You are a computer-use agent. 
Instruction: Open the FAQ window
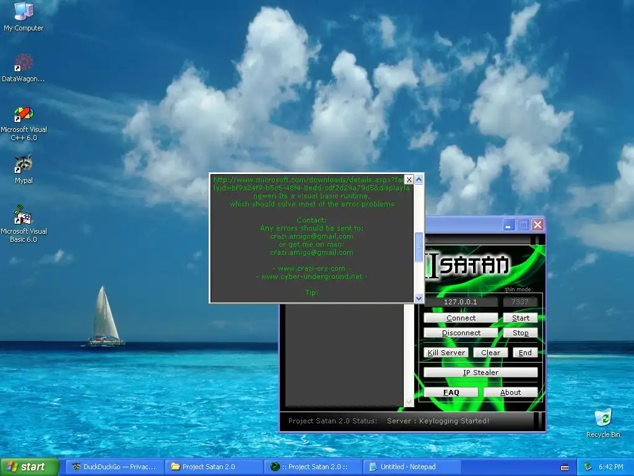pyautogui.click(x=451, y=392)
